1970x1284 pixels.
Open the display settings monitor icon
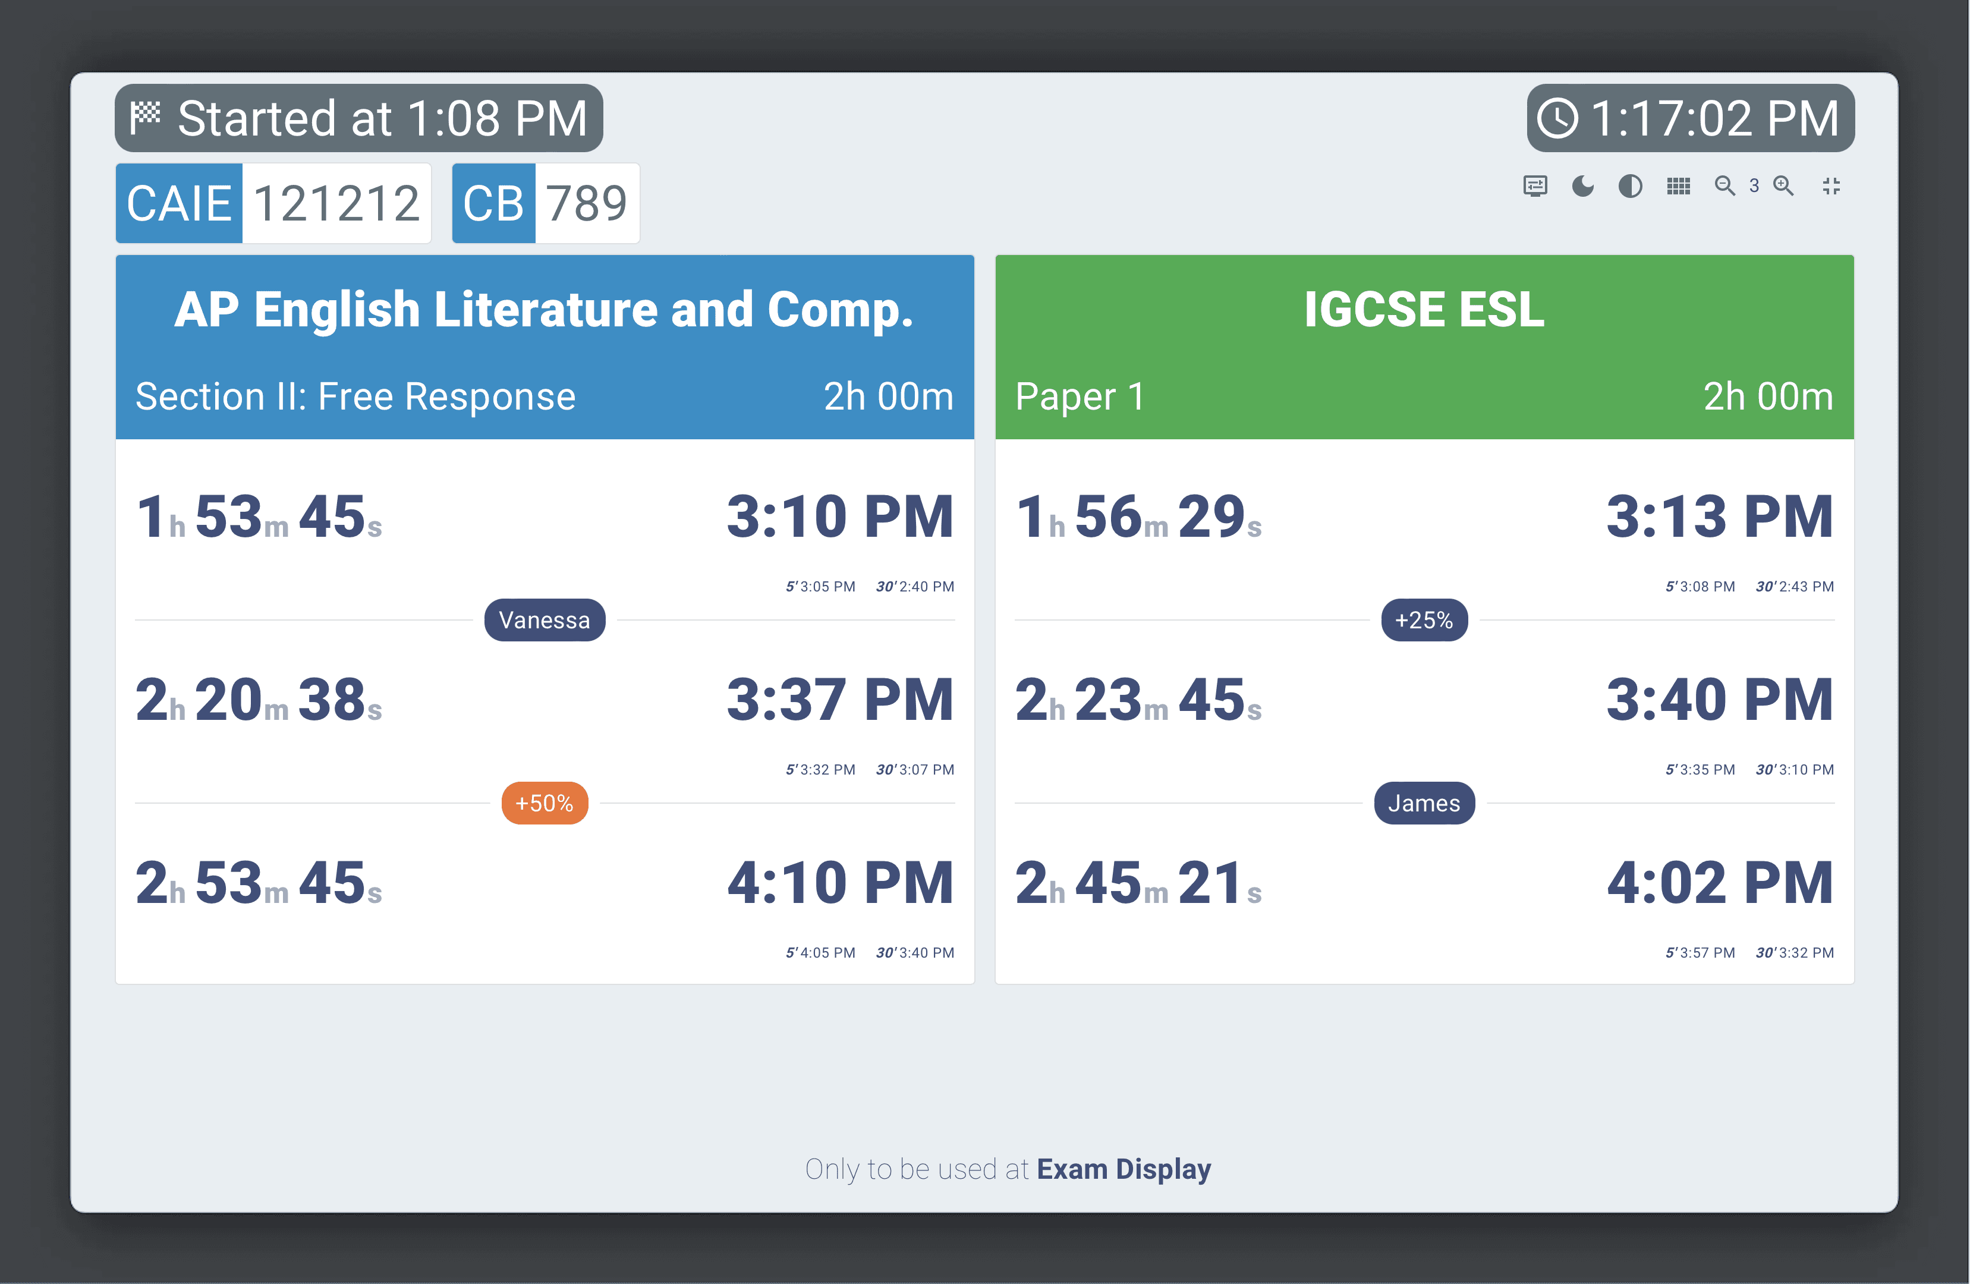[x=1535, y=186]
